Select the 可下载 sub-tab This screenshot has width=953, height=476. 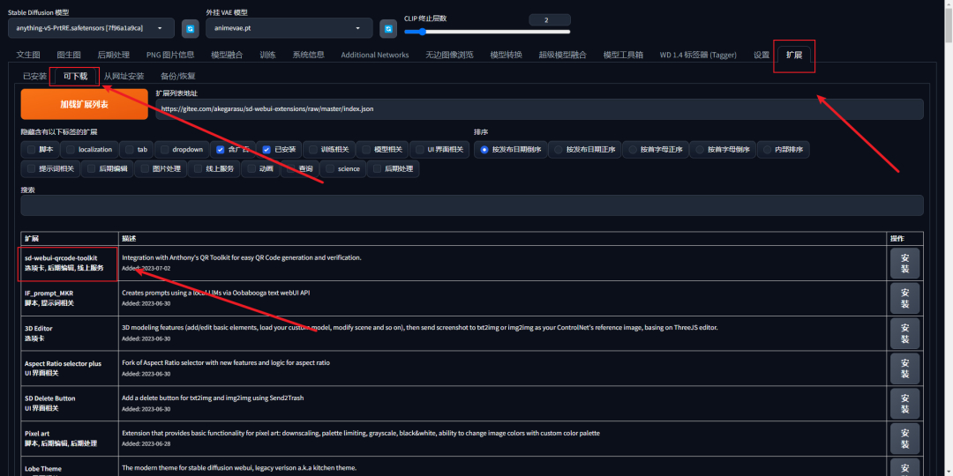coord(75,77)
